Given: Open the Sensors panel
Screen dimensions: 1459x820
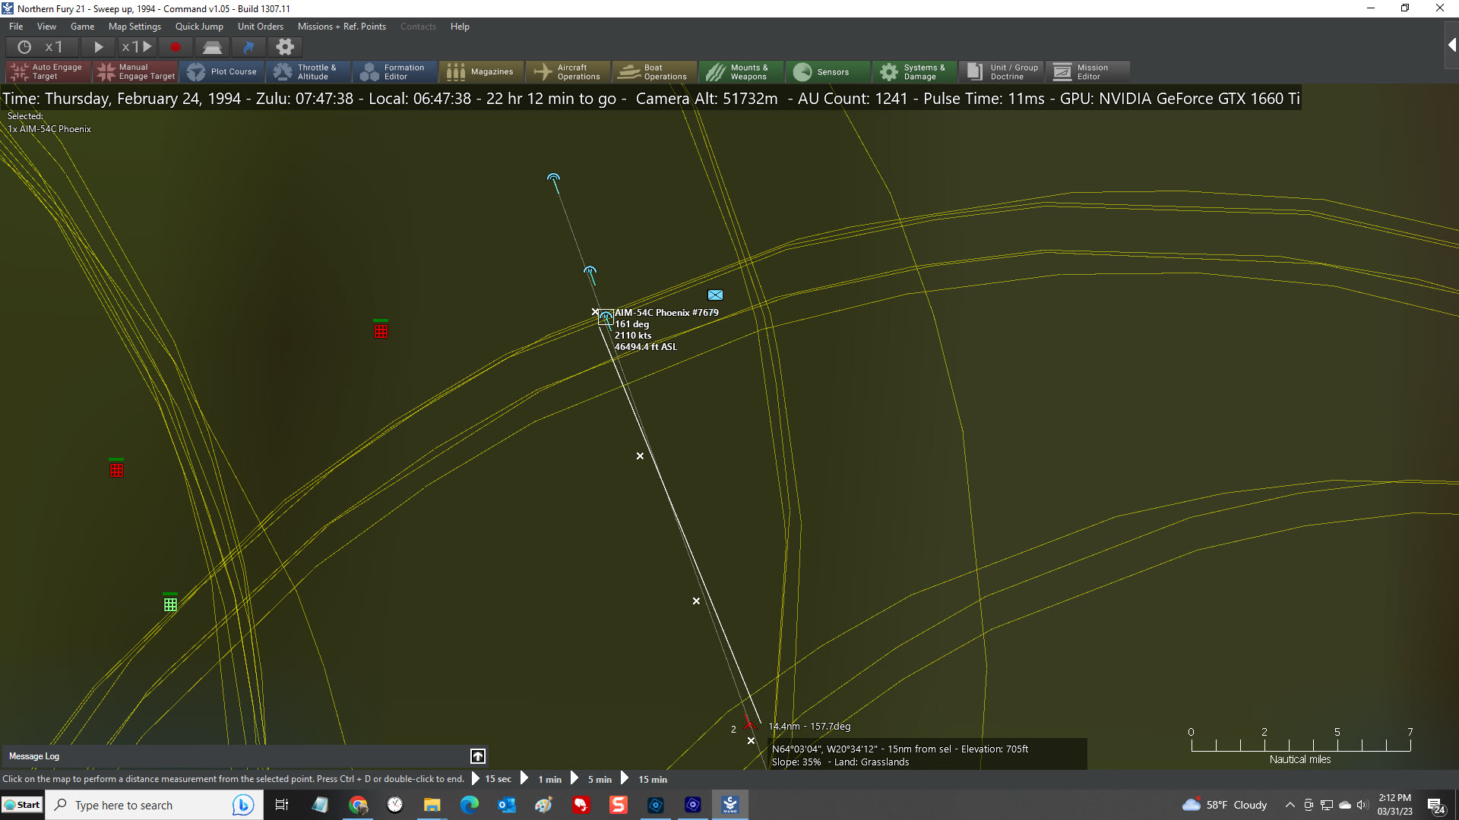Looking at the screenshot, I should [x=828, y=72].
